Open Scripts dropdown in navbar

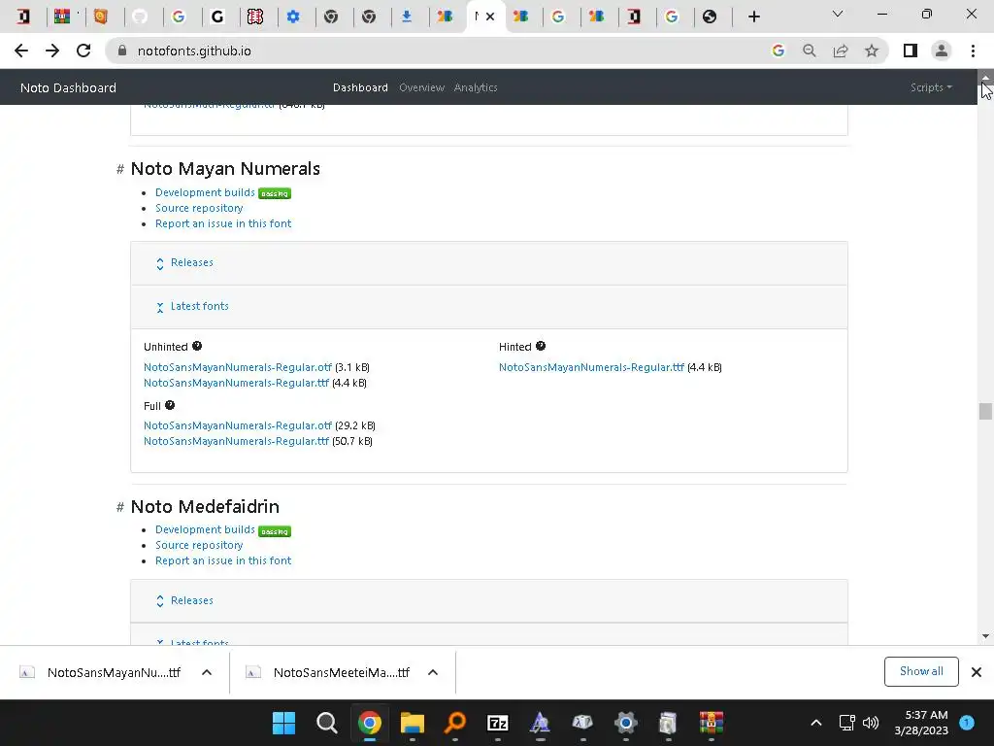931,87
